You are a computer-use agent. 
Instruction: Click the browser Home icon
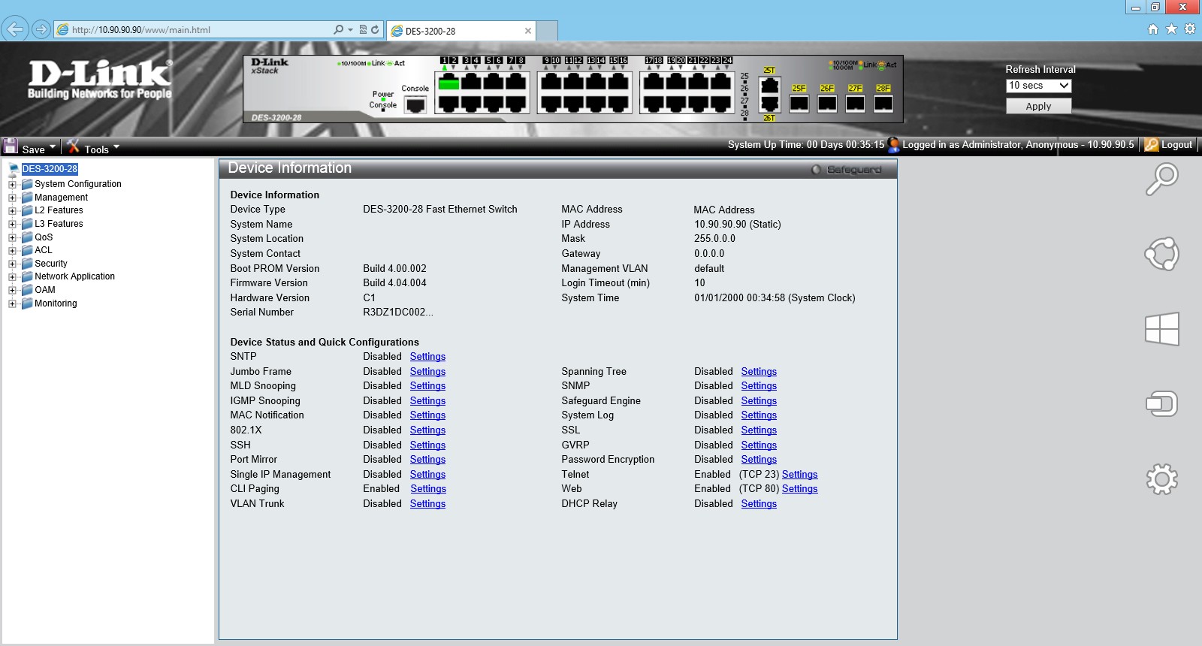point(1153,29)
